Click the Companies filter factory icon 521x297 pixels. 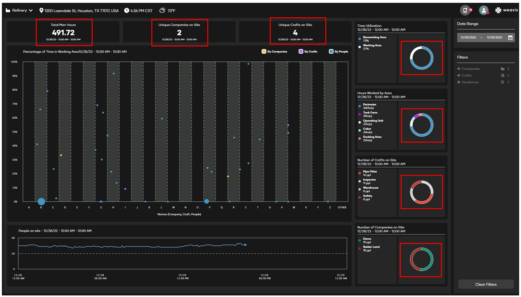(502, 69)
